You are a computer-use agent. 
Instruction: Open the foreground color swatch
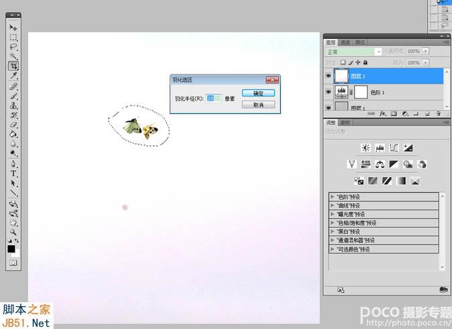pyautogui.click(x=11, y=249)
